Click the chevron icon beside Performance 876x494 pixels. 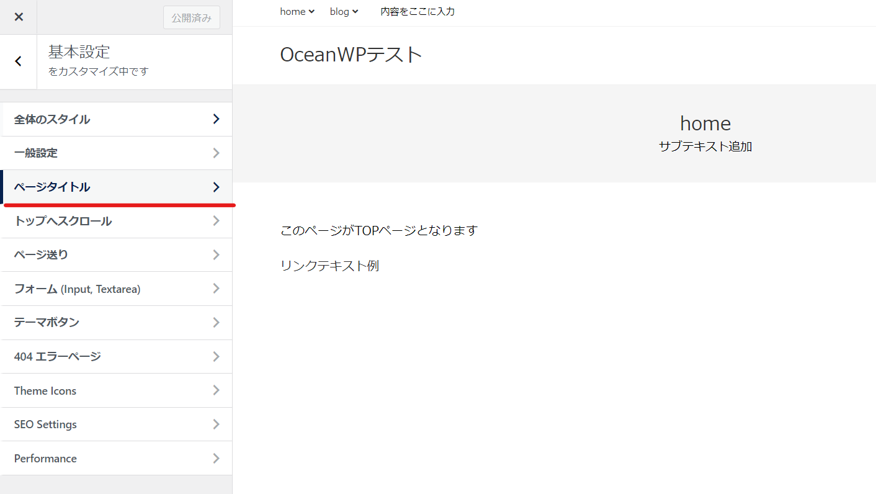pyautogui.click(x=216, y=459)
